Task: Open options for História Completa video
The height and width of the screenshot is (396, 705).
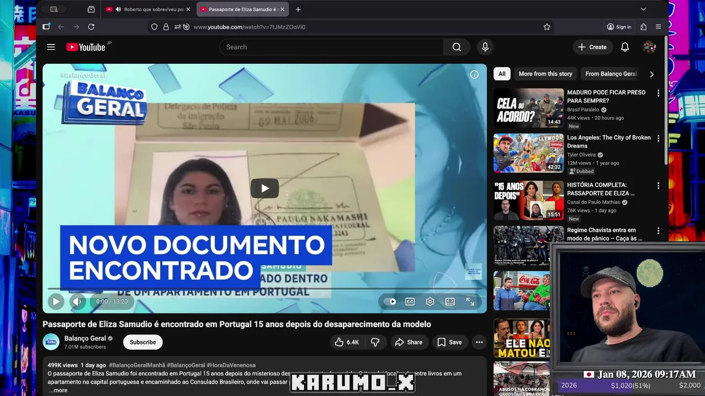Action: point(658,186)
